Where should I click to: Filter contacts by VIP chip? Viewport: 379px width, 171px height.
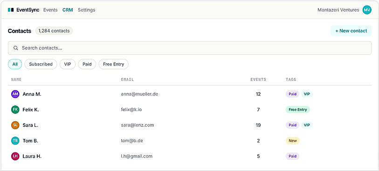68,64
